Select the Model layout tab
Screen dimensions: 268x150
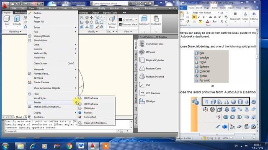[18, 117]
